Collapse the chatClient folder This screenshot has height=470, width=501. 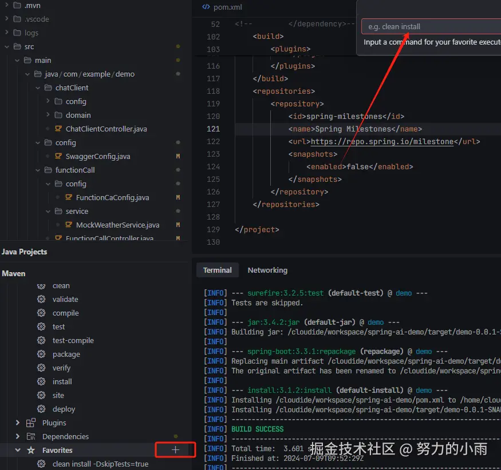[x=38, y=87]
